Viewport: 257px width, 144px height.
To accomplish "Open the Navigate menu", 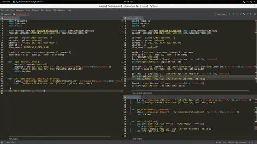I will click(x=20, y=10).
